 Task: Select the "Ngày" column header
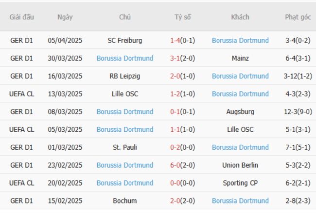(65, 17)
